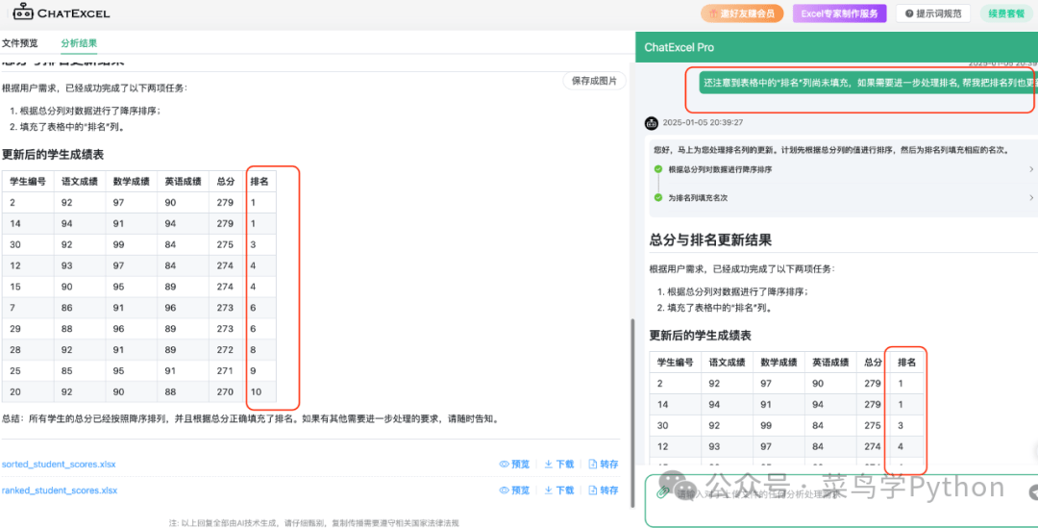
Task: Click the bot avatar beside 2025-01-05 20:39:27
Action: pyautogui.click(x=652, y=123)
